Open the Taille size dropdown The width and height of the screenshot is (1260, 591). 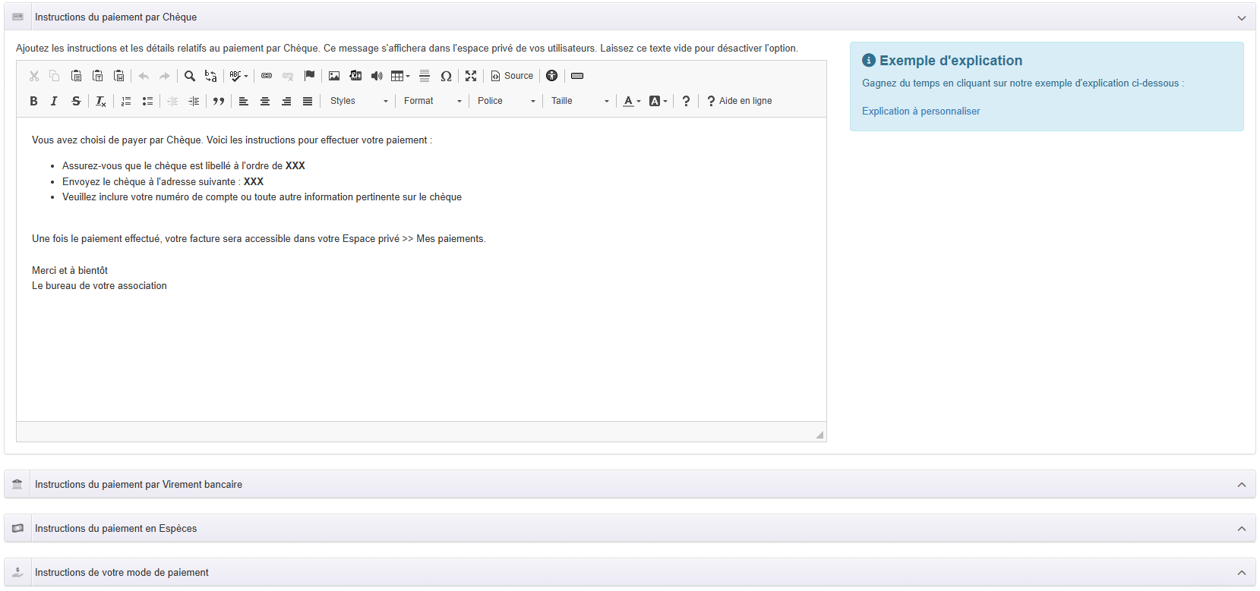(x=579, y=101)
